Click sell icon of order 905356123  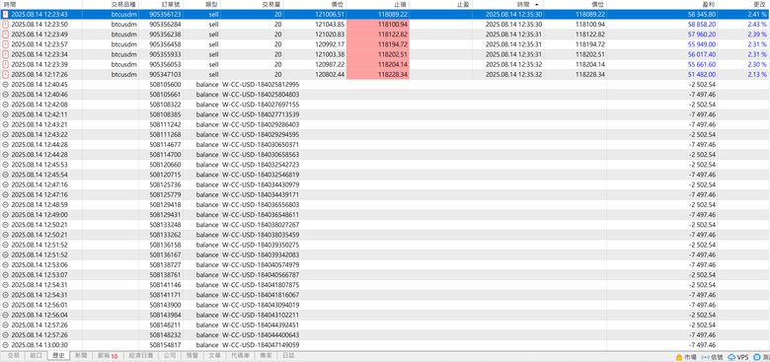click(x=5, y=14)
